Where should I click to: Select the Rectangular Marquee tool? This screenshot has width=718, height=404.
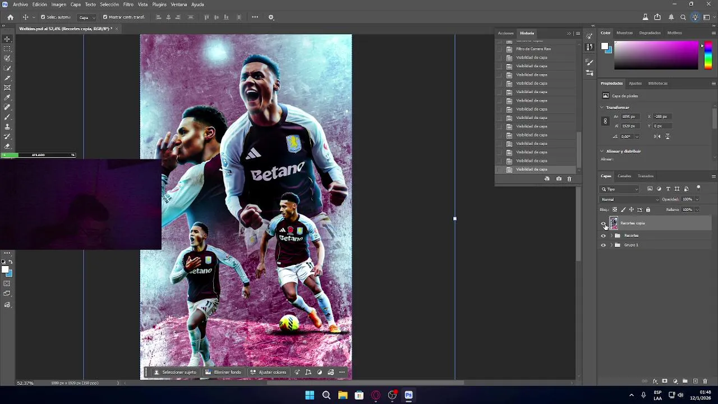pyautogui.click(x=7, y=49)
